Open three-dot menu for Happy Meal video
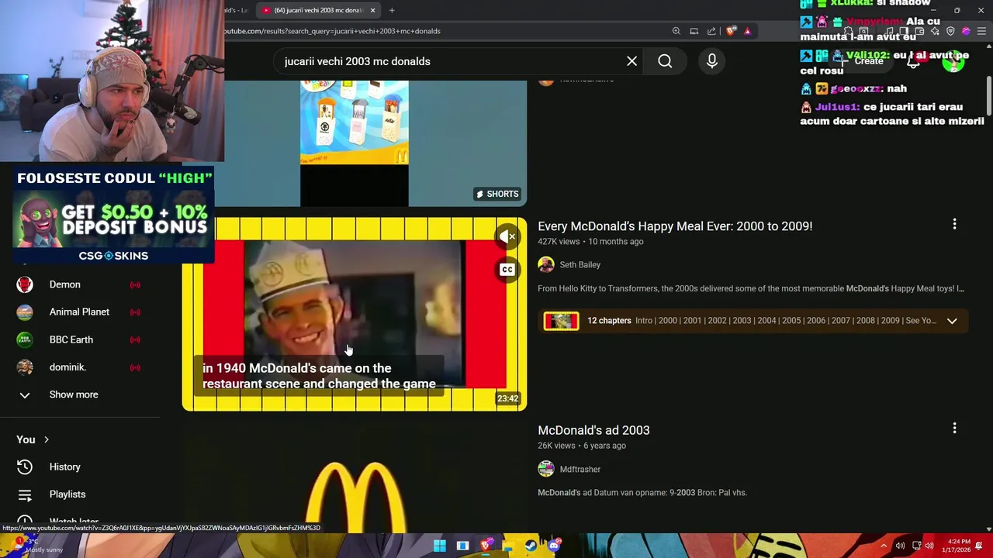This screenshot has width=993, height=558. point(954,224)
